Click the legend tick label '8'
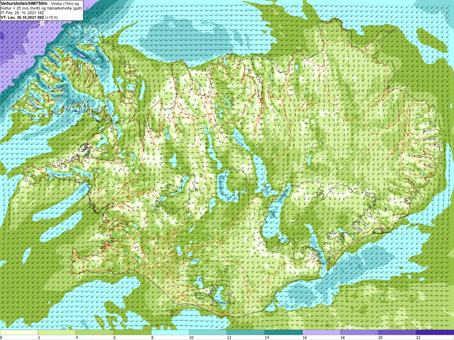Image resolution: width=454 pixels, height=340 pixels. [x=153, y=338]
